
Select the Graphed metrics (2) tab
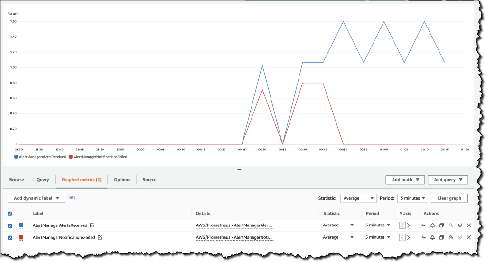tap(82, 180)
